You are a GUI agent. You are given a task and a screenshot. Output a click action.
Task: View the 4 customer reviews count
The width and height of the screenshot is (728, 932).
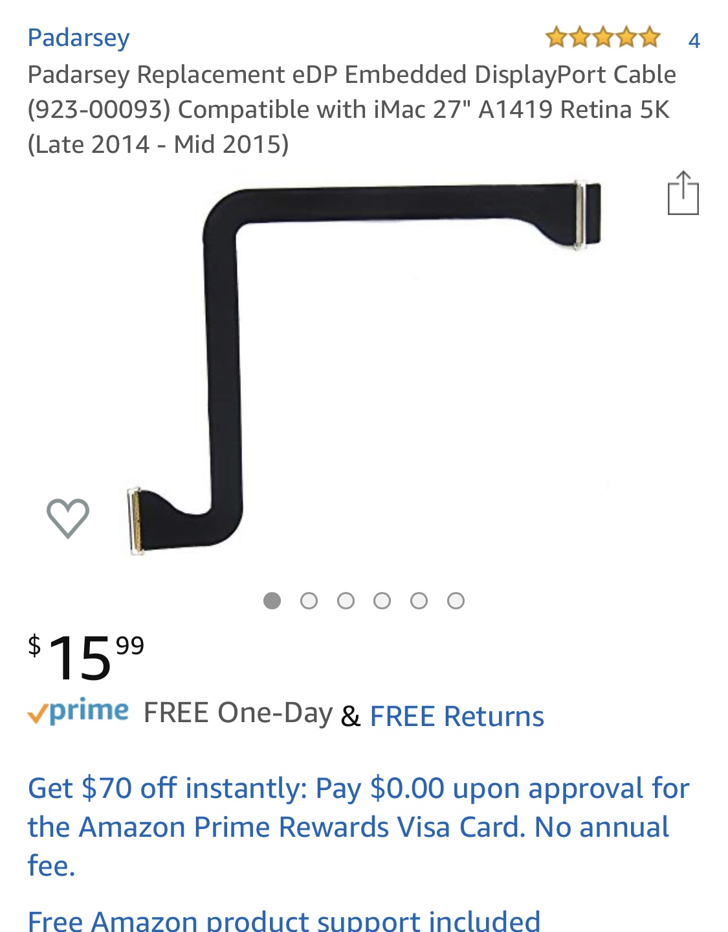click(694, 41)
